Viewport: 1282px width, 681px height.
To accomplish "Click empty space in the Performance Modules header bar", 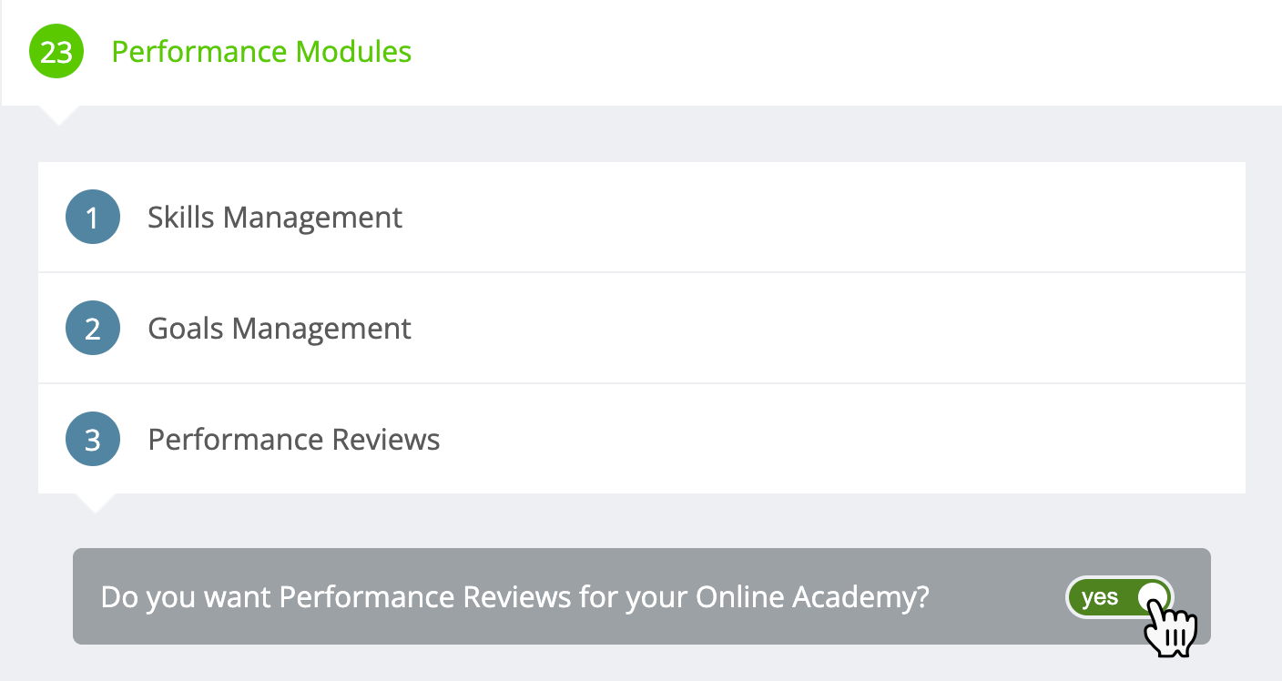I will (819, 52).
